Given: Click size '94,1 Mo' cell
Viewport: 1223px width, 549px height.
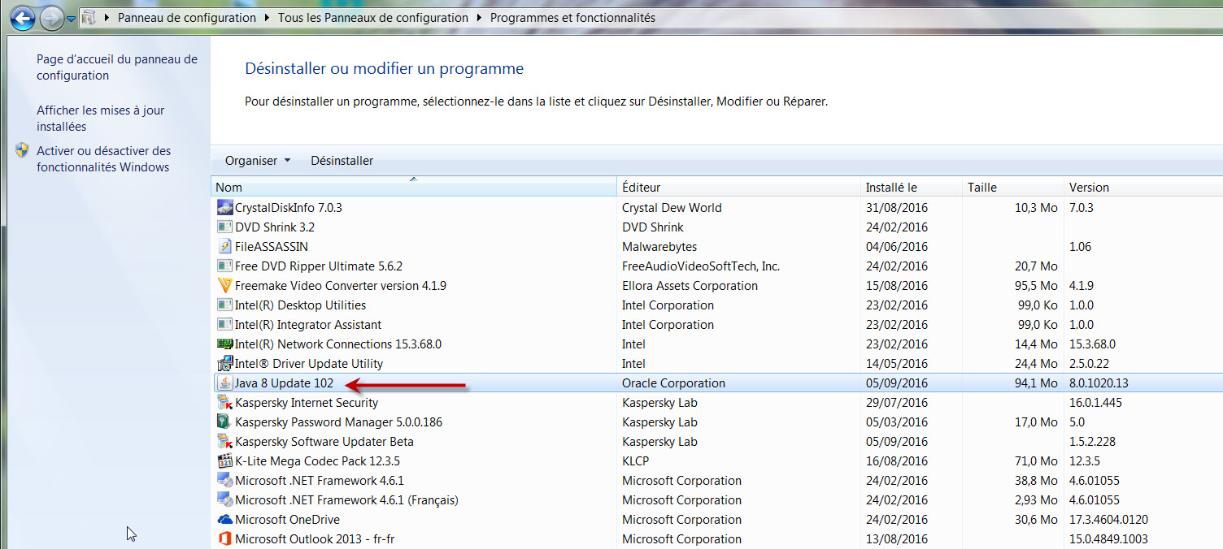Looking at the screenshot, I should (1036, 383).
